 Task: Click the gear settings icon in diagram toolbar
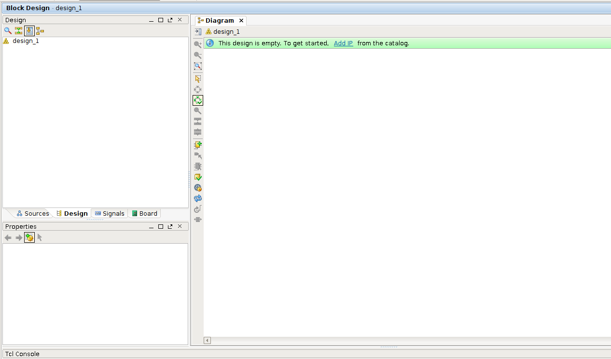click(198, 188)
